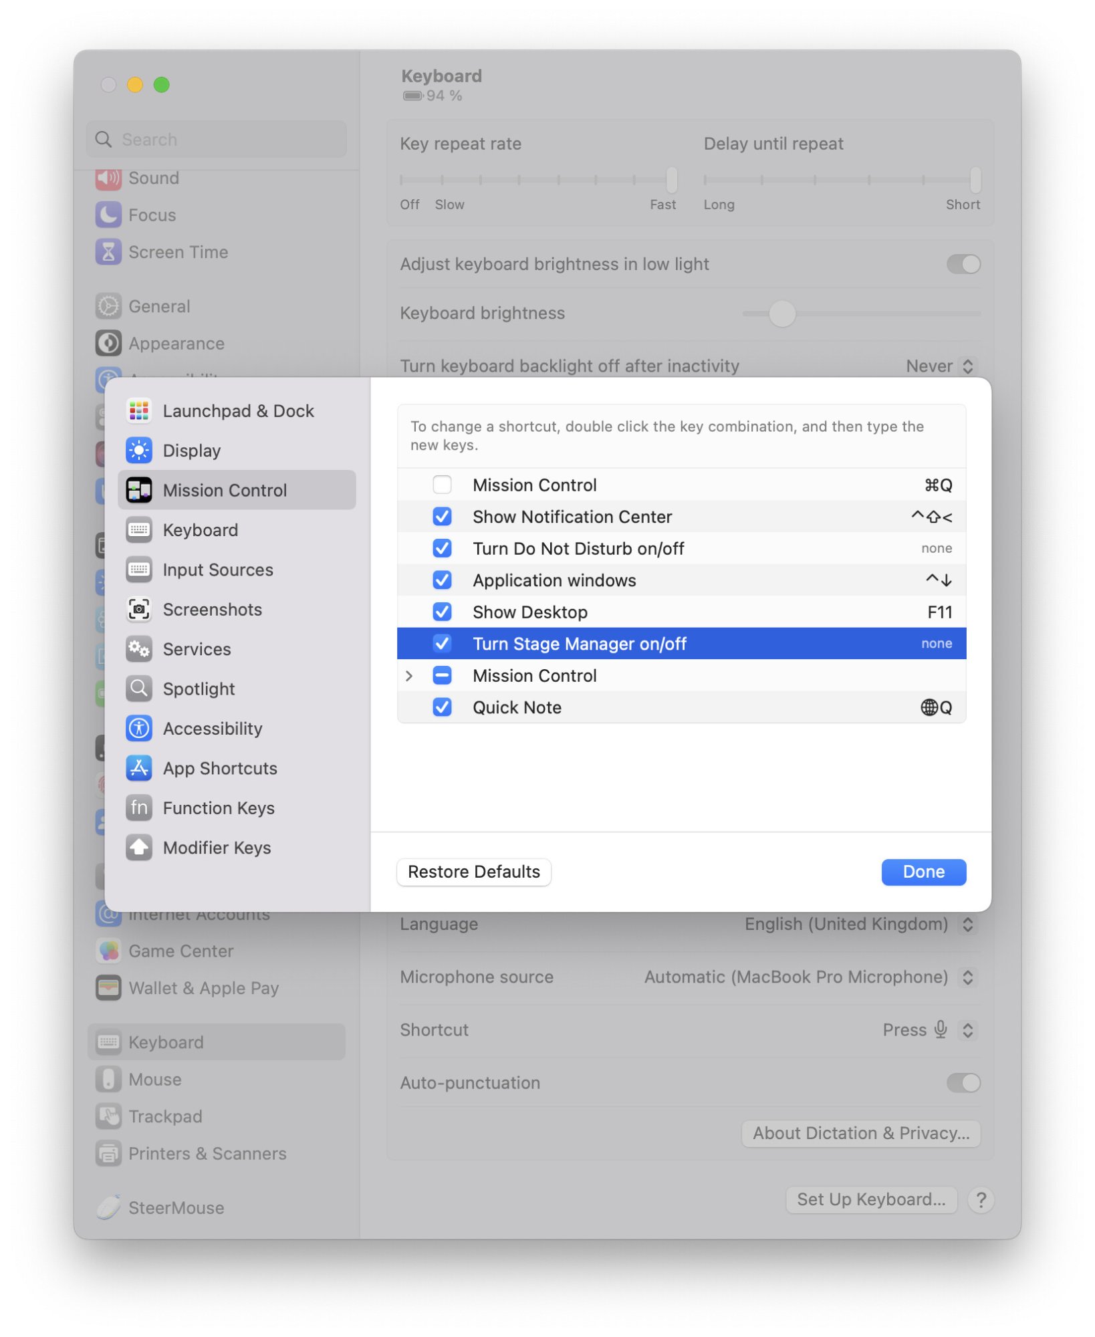
Task: Click the Mouse icon in sidebar
Action: tap(108, 1079)
